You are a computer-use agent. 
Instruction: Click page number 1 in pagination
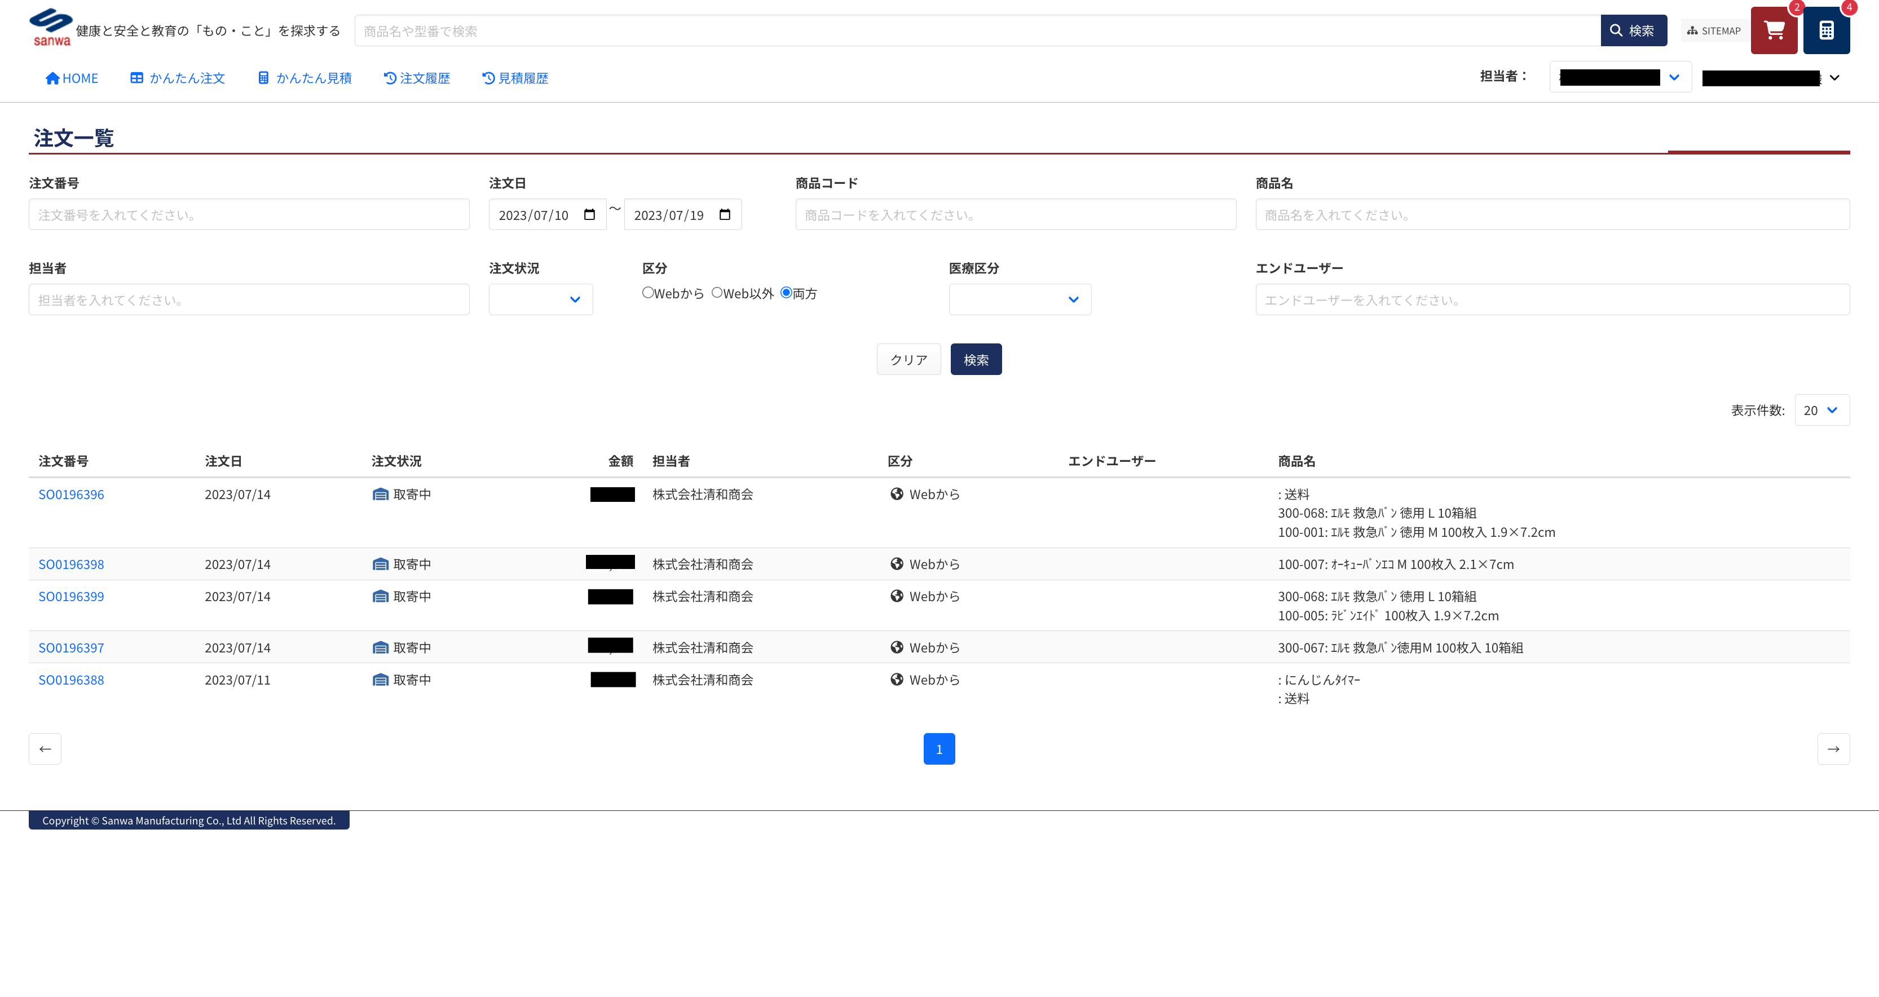(939, 748)
